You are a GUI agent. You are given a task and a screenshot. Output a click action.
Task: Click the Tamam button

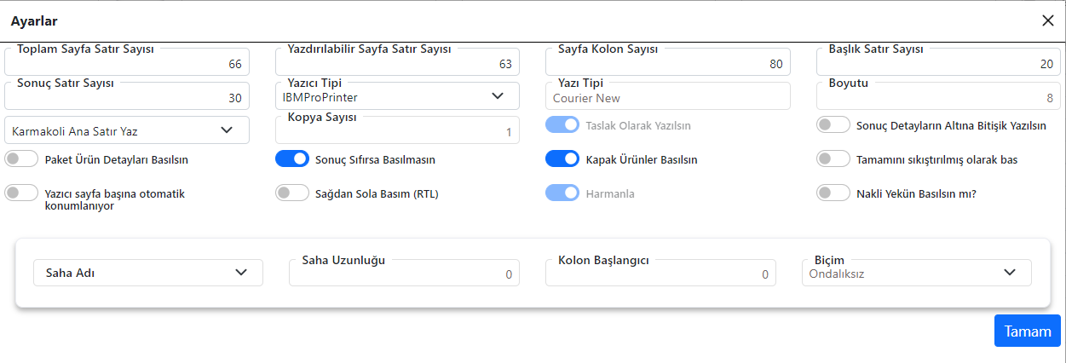pos(1027,331)
